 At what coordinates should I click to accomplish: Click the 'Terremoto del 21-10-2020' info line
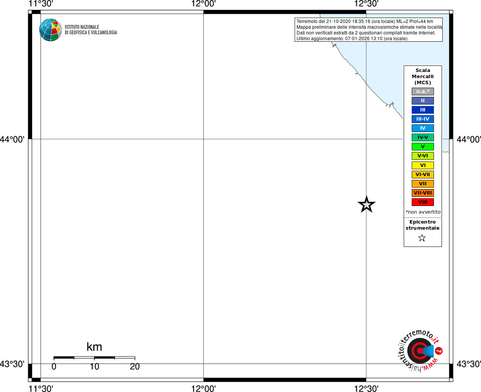[x=365, y=21]
